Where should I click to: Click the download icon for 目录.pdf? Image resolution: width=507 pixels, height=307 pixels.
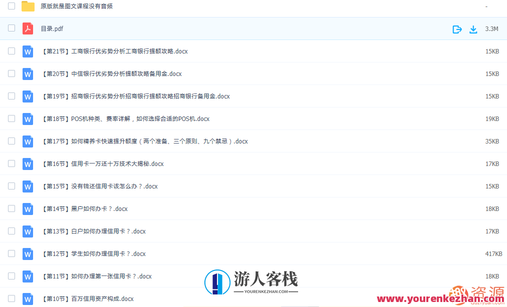[x=473, y=29]
